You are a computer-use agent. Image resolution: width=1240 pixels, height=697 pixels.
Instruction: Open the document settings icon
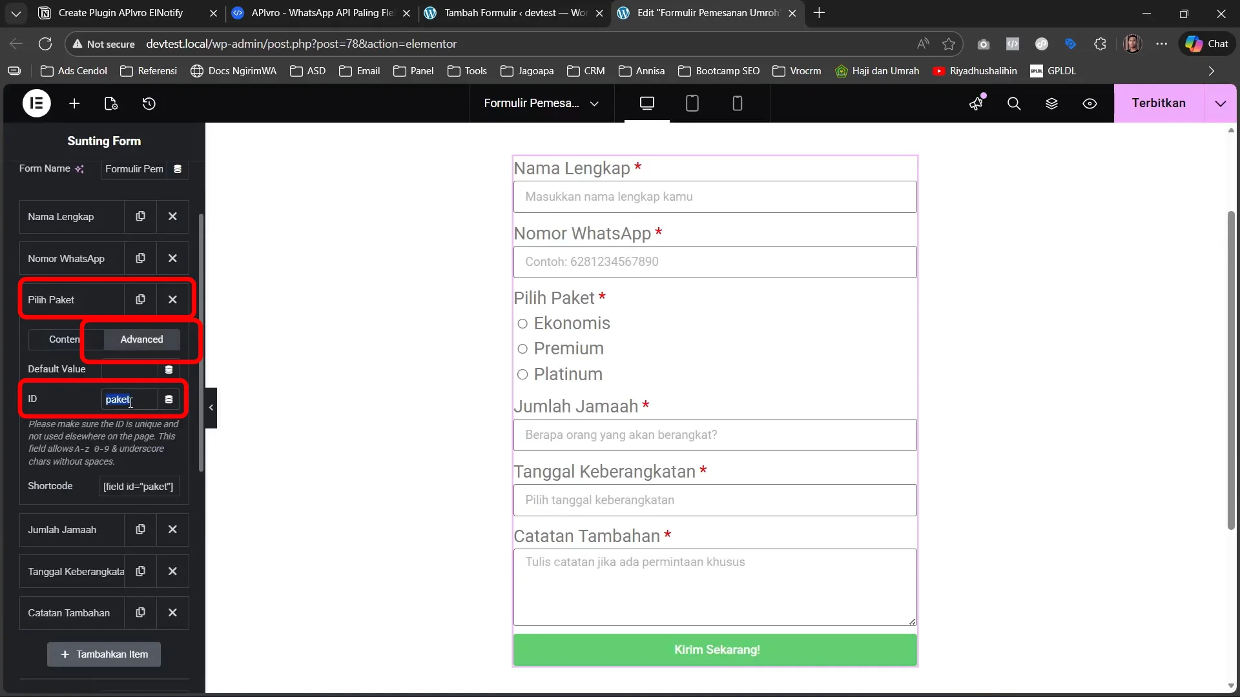[x=111, y=103]
